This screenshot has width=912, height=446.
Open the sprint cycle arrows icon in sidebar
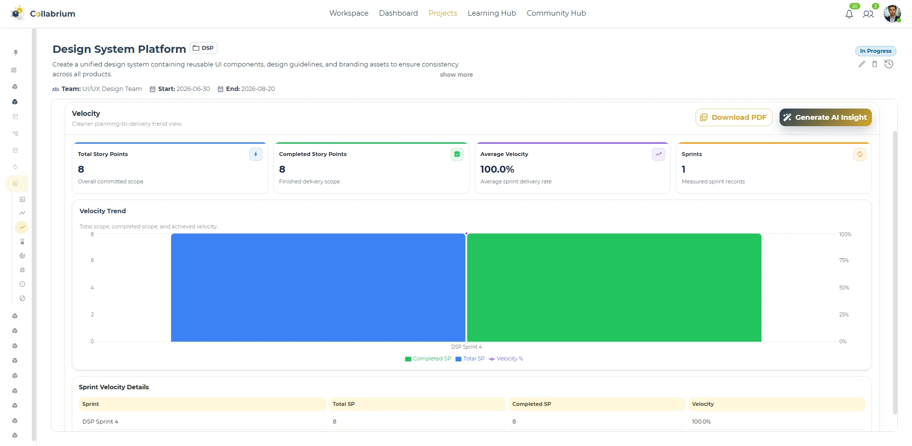[x=15, y=167]
